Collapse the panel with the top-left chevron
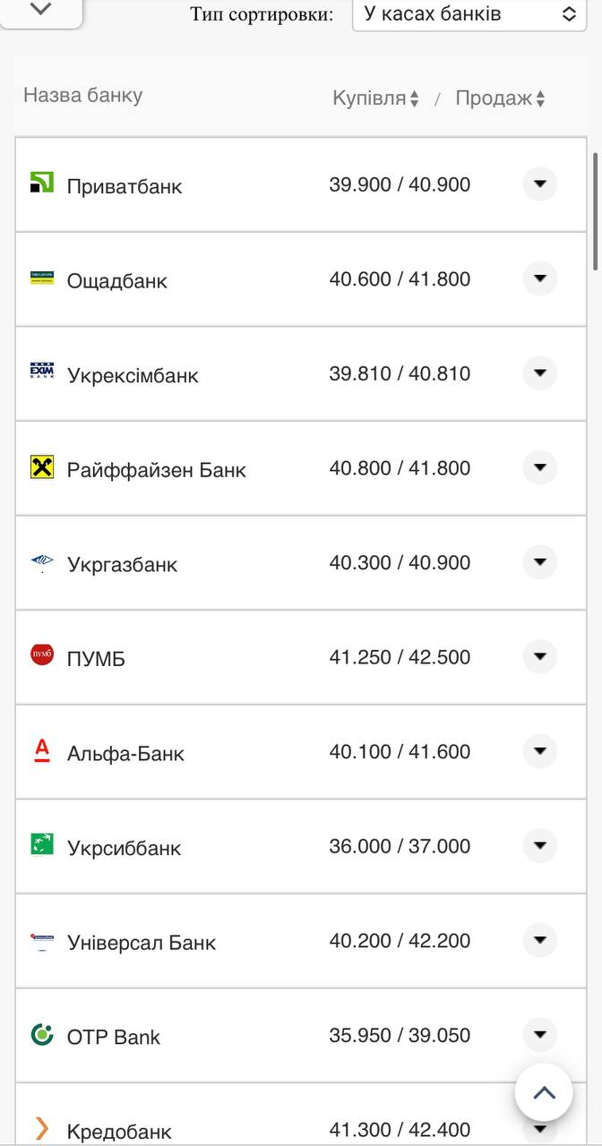Image resolution: width=602 pixels, height=1146 pixels. [41, 9]
